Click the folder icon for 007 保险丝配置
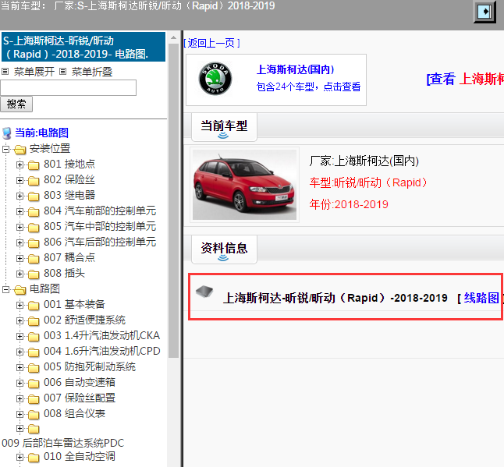The width and height of the screenshot is (504, 467). click(x=34, y=398)
